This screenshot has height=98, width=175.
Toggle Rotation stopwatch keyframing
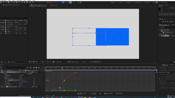[x=5, y=84]
